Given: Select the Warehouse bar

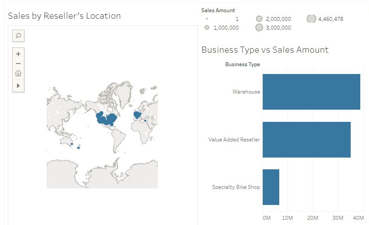Looking at the screenshot, I should pos(311,92).
